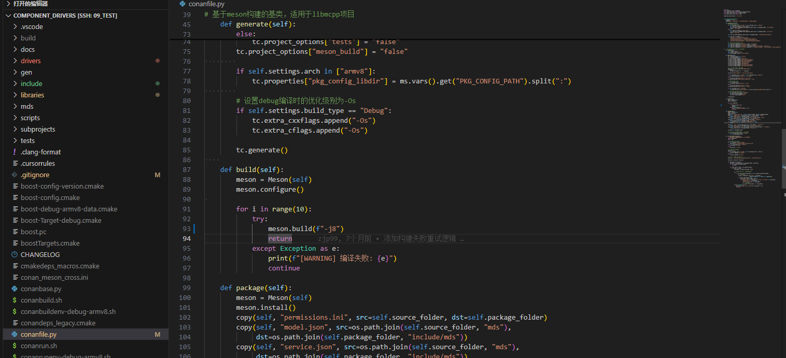
Task: Click the Python icon in conanfile.py breadcrumb
Action: point(183,4)
